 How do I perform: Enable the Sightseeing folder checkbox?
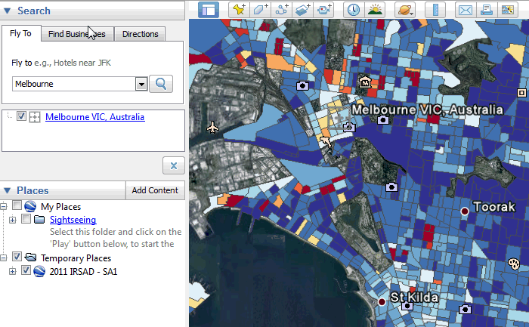pos(26,220)
